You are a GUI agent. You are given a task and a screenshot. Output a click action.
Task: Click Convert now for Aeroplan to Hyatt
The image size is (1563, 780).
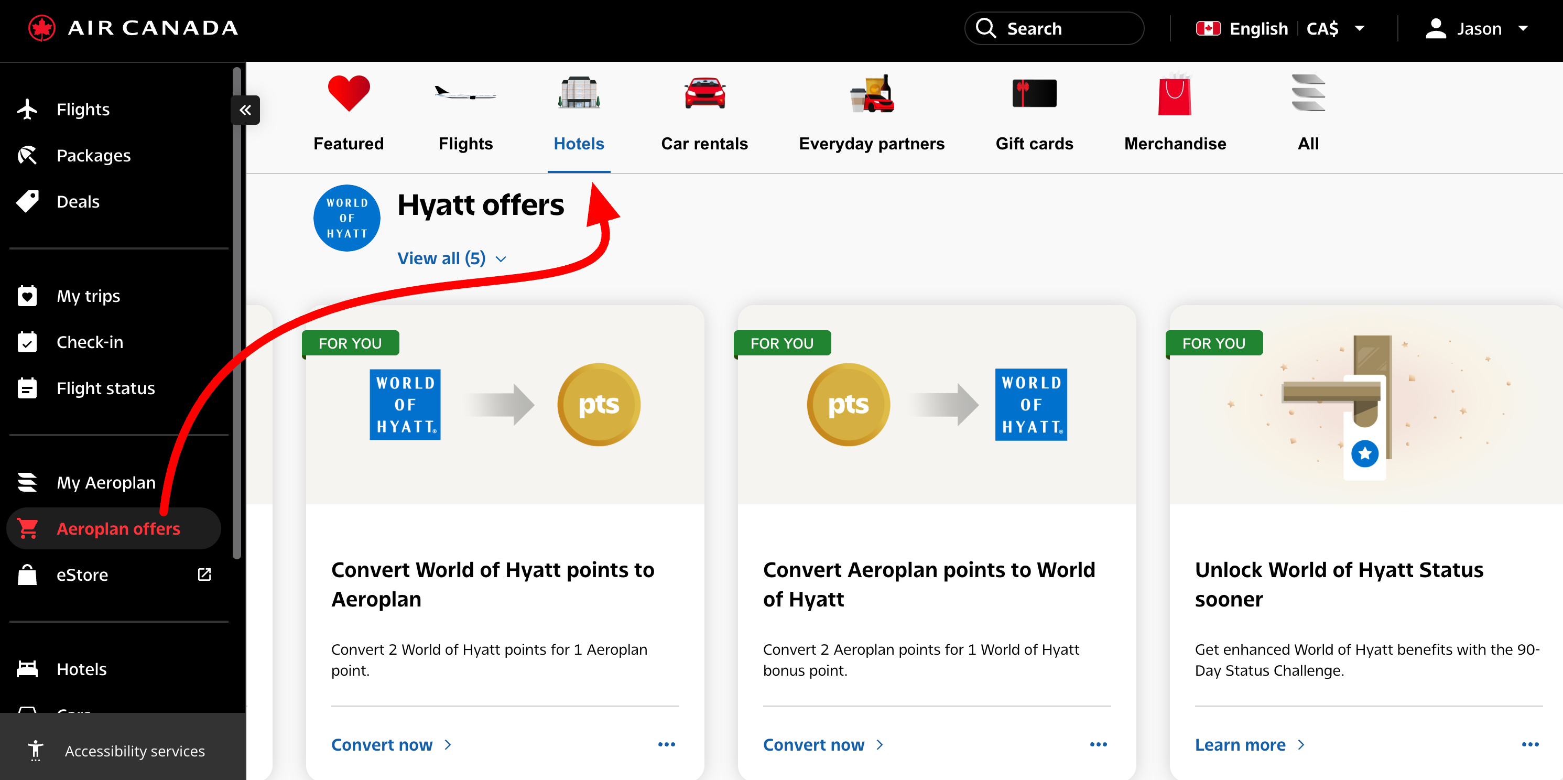pos(823,745)
